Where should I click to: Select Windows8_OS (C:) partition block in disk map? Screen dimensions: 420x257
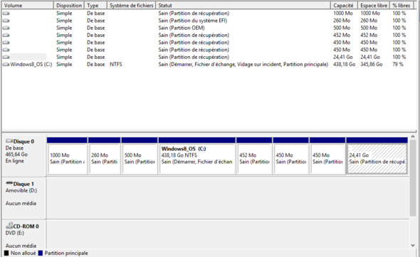pyautogui.click(x=197, y=156)
